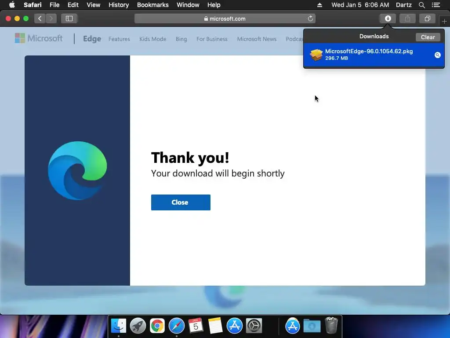Click the Safari forward navigation arrow

pyautogui.click(x=51, y=18)
